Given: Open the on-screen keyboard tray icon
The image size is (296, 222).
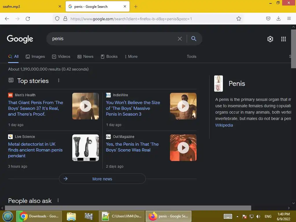Looking at the screenshot, I should [228, 217].
